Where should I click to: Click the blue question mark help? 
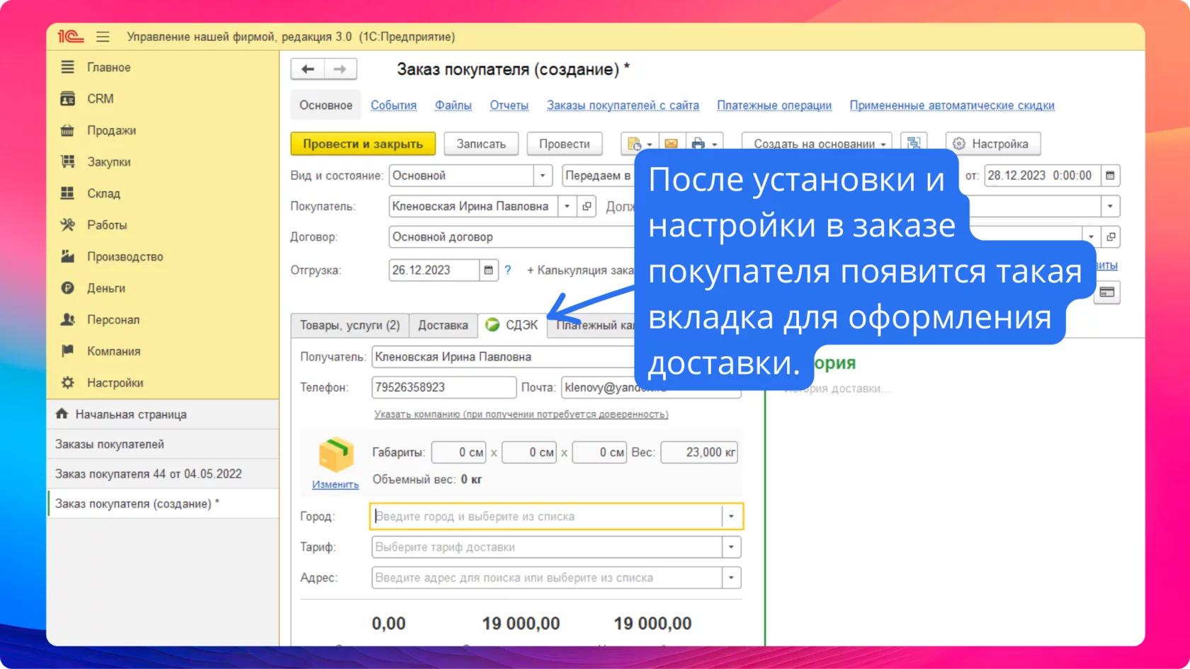tap(508, 270)
